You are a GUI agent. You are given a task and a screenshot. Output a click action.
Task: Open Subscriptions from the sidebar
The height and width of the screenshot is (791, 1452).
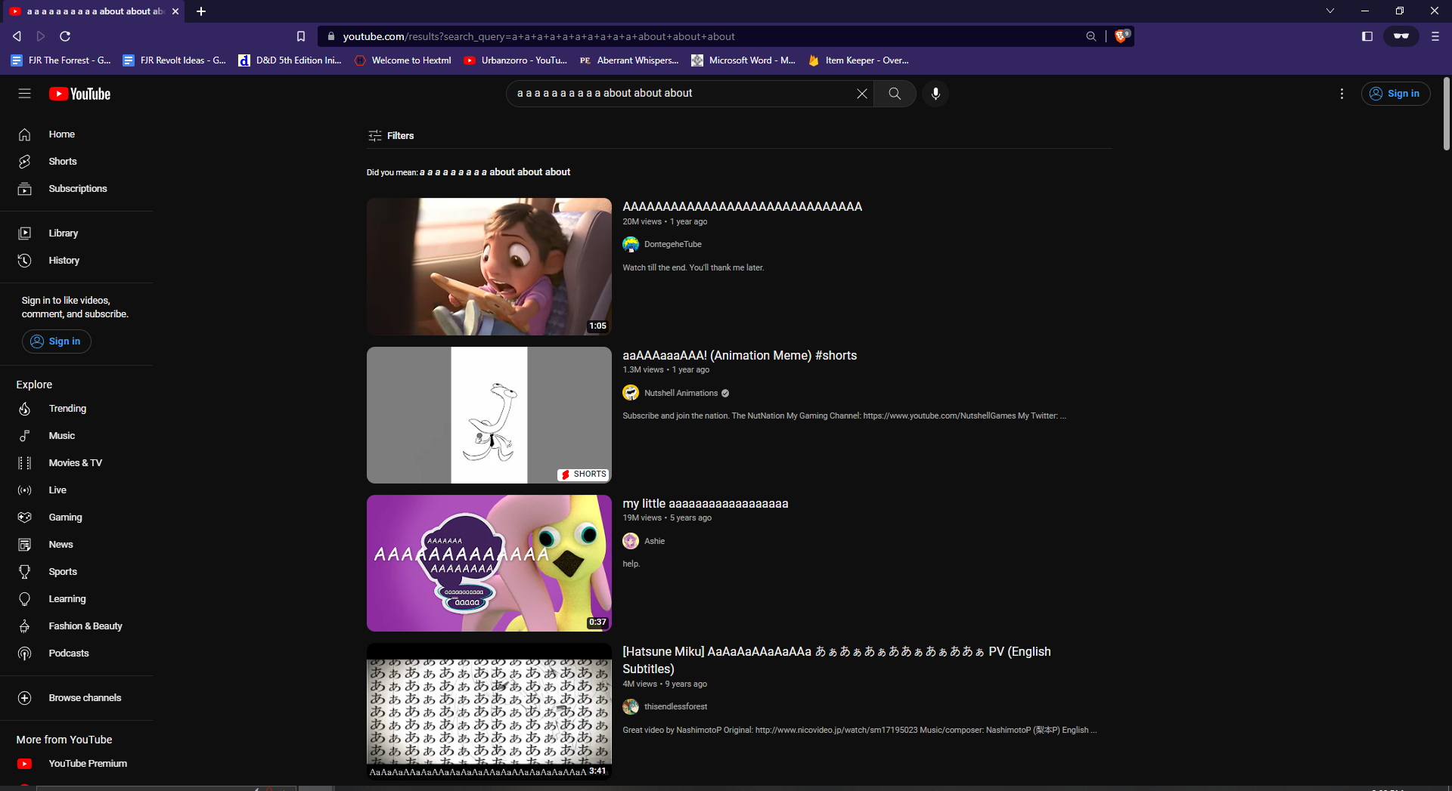(79, 188)
